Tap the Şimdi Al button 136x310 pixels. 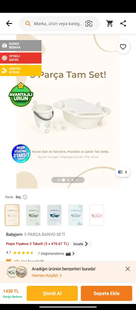52,293
